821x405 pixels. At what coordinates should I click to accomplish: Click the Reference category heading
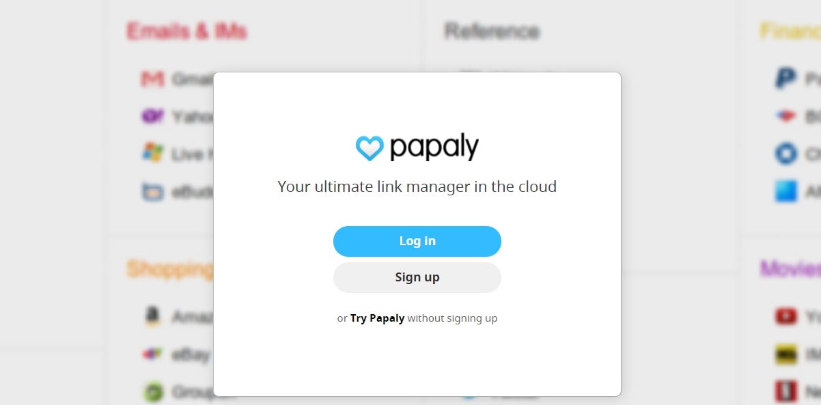pyautogui.click(x=492, y=31)
